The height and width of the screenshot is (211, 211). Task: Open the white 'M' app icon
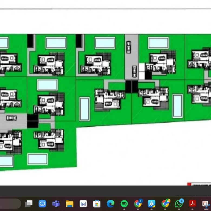click(x=83, y=203)
